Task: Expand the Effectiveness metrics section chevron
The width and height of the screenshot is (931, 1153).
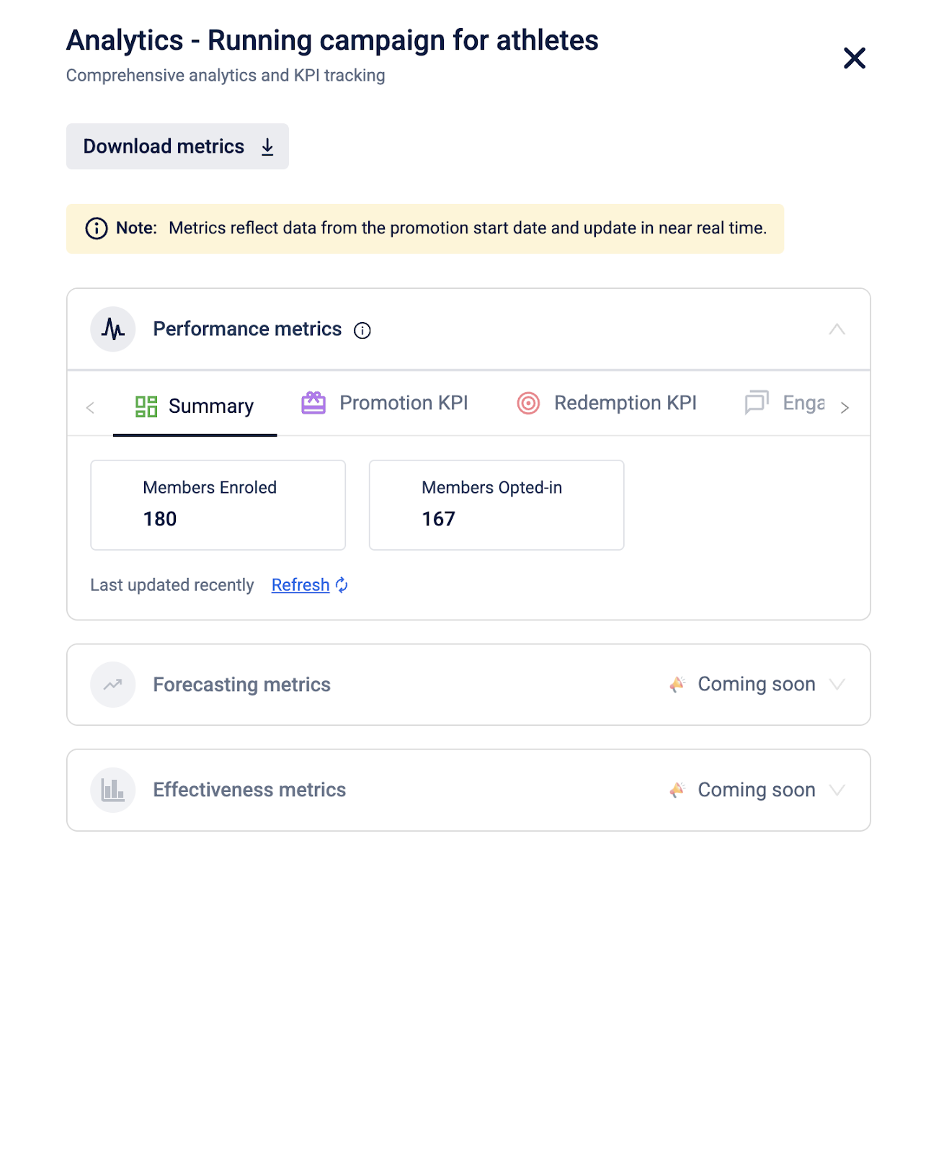Action: 837,790
